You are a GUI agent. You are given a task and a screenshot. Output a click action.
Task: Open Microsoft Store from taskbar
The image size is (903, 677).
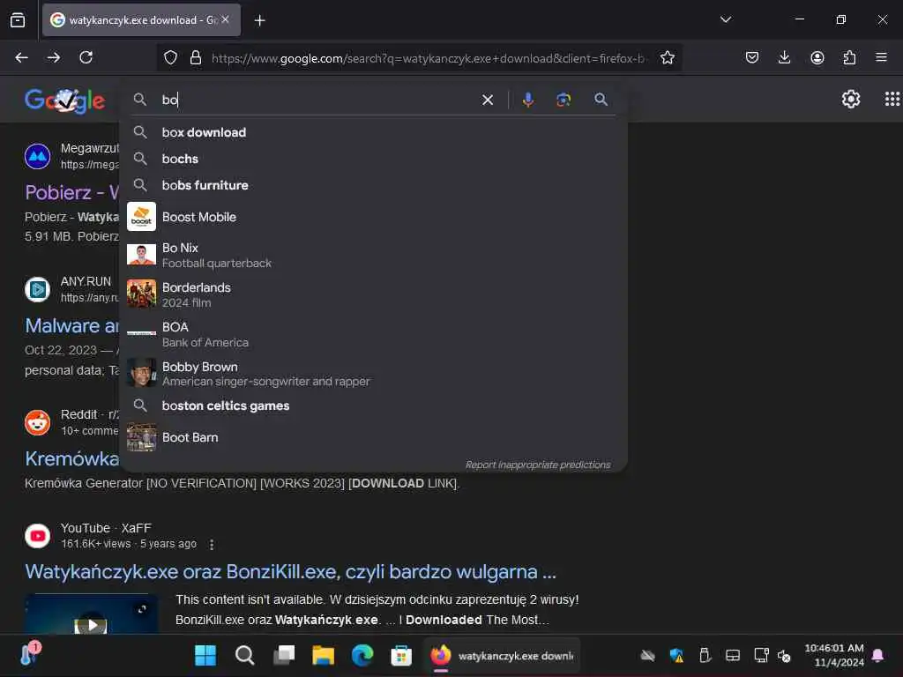(401, 655)
